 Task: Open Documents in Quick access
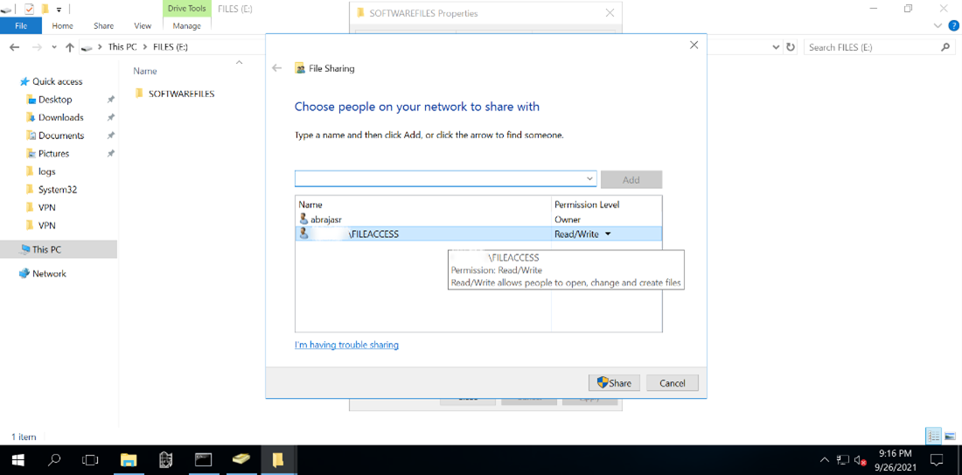tap(60, 136)
